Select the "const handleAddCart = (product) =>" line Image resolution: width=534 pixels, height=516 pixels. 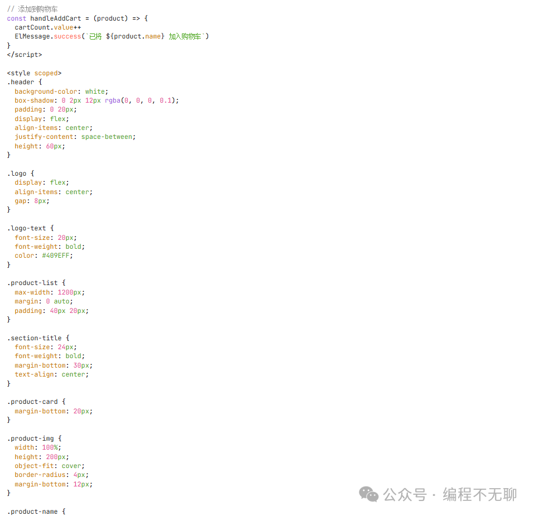click(x=78, y=18)
